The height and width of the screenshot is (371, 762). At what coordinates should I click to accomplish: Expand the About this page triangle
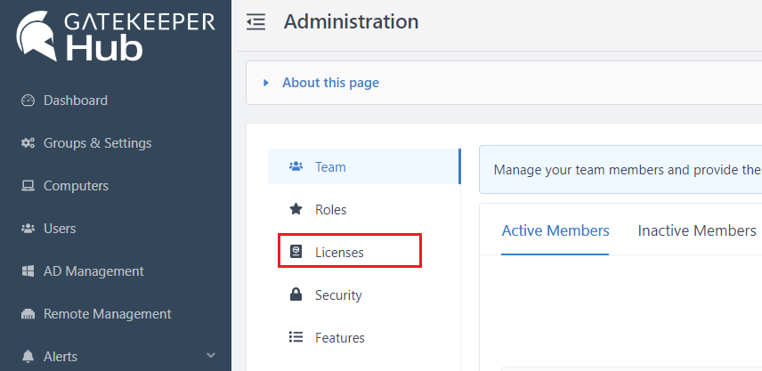pyautogui.click(x=266, y=83)
